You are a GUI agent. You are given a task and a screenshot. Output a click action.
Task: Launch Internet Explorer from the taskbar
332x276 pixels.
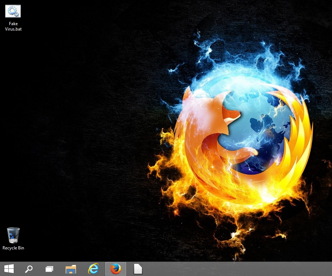click(x=93, y=269)
